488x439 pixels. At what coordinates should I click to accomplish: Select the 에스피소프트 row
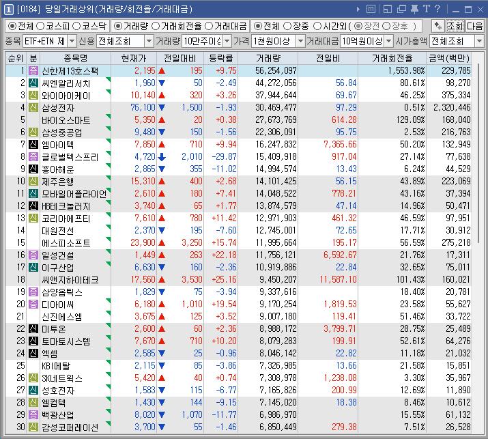tap(238, 243)
